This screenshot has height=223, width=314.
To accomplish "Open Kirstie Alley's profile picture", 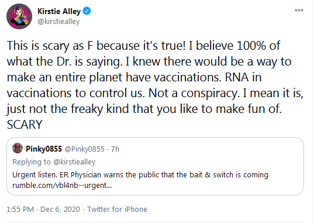I will [19, 16].
